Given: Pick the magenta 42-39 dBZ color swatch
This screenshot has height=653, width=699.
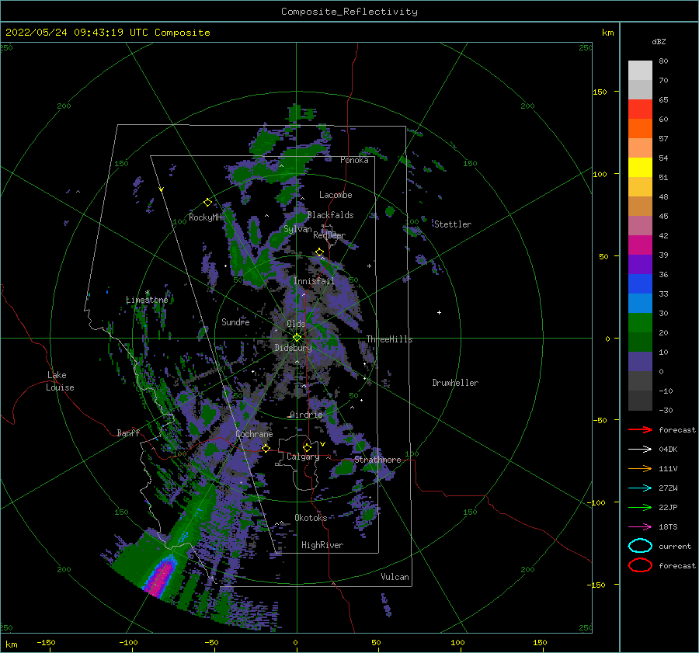Looking at the screenshot, I should pos(640,245).
